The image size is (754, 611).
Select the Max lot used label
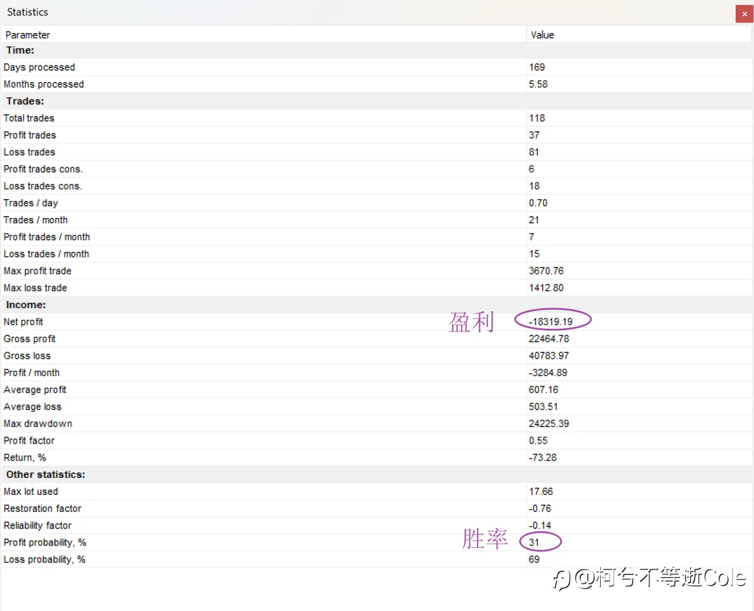(31, 491)
